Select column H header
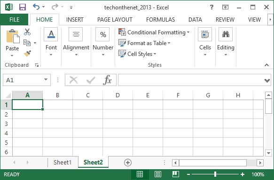 point(238,95)
